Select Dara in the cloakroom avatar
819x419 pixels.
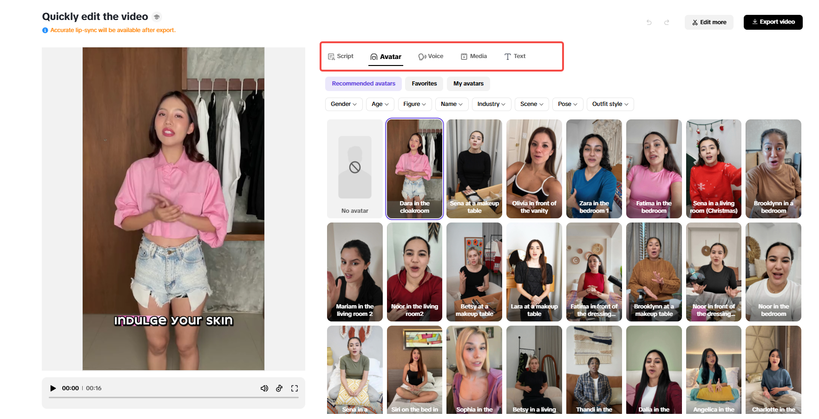click(x=415, y=169)
